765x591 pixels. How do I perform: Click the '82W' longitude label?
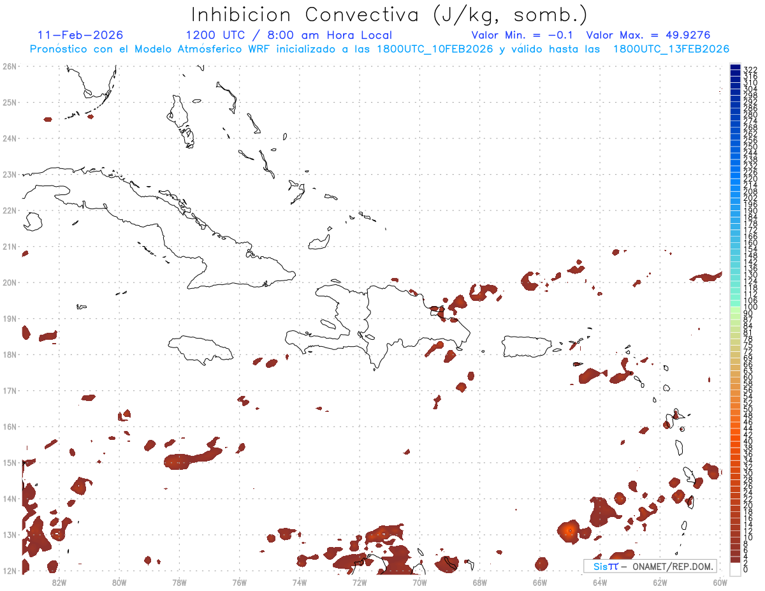pyautogui.click(x=59, y=582)
